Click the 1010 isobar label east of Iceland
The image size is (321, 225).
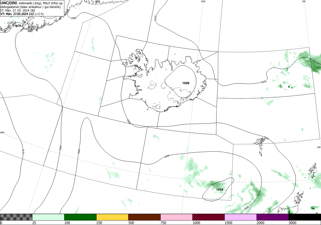click(264, 82)
